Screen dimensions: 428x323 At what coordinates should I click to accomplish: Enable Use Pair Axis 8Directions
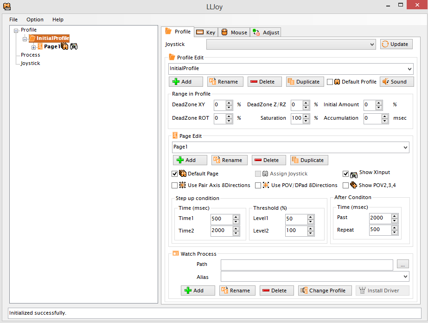click(174, 185)
